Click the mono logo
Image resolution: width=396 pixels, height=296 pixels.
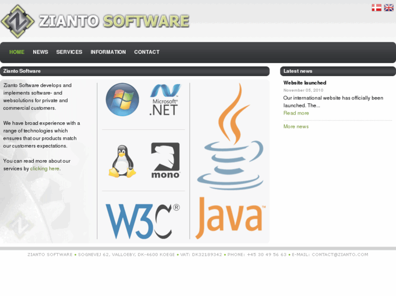166,160
